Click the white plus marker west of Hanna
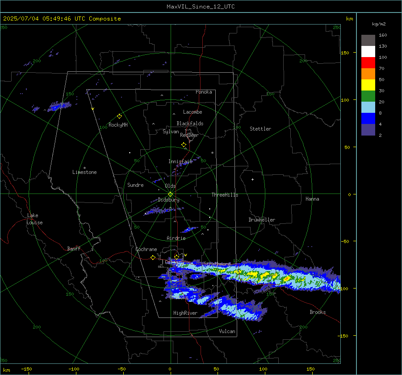The height and width of the screenshot is (375, 402). coord(252,179)
